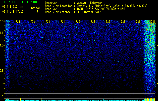Click the ICOM IC-575 receiver description
Viewport: 158px width, 101px height.
(101, 9)
